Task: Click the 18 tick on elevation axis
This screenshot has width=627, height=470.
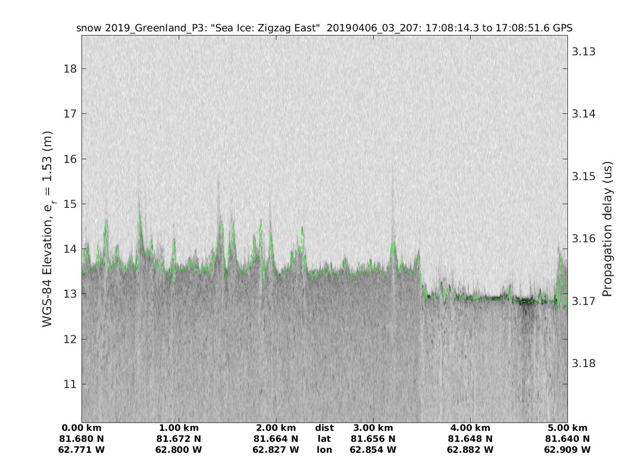Action: pos(70,68)
